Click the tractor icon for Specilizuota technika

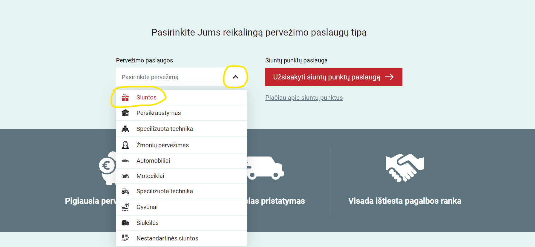click(125, 191)
